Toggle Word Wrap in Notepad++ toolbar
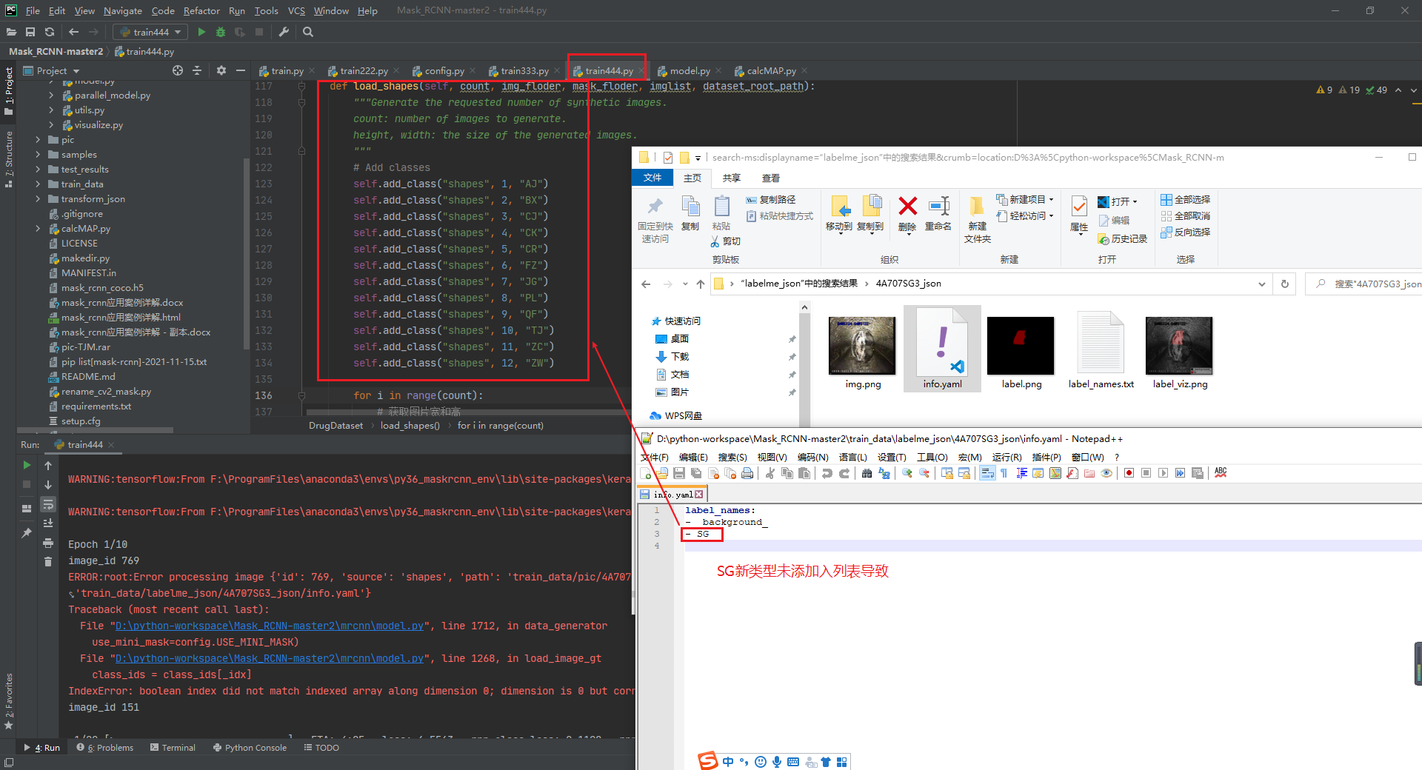1422x770 pixels. point(987,473)
